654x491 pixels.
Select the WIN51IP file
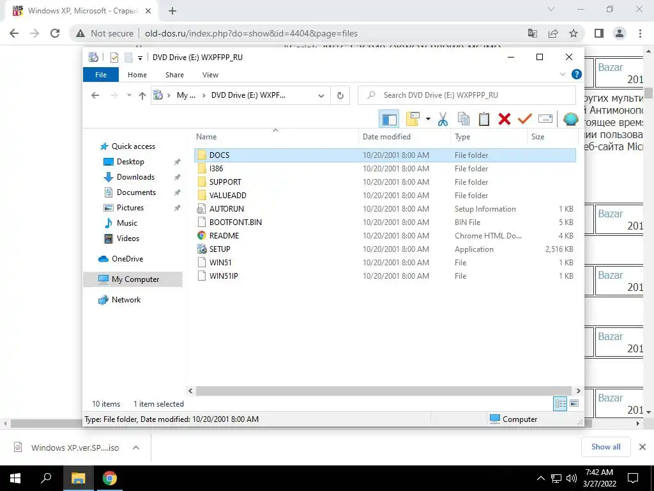(x=385, y=276)
